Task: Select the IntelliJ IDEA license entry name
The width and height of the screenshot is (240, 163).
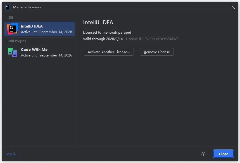Action: point(32,26)
